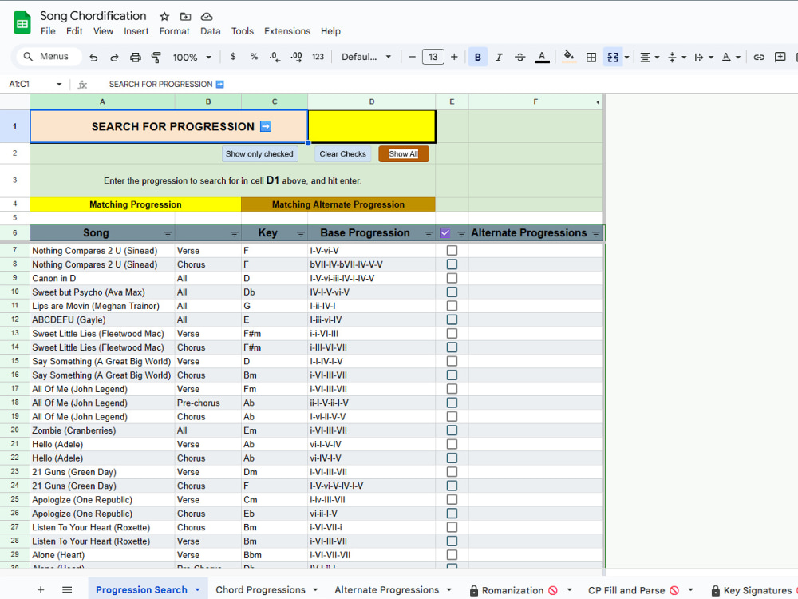Viewport: 798px width, 599px height.
Task: Open filter on Alternate Progressions column header
Action: (595, 234)
